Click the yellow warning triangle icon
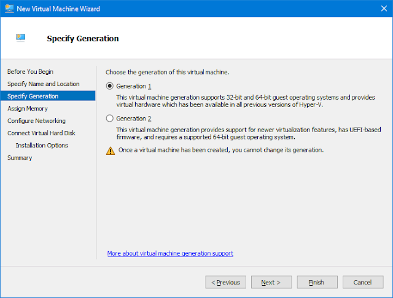Viewport: 393px width, 298px height. (x=111, y=151)
